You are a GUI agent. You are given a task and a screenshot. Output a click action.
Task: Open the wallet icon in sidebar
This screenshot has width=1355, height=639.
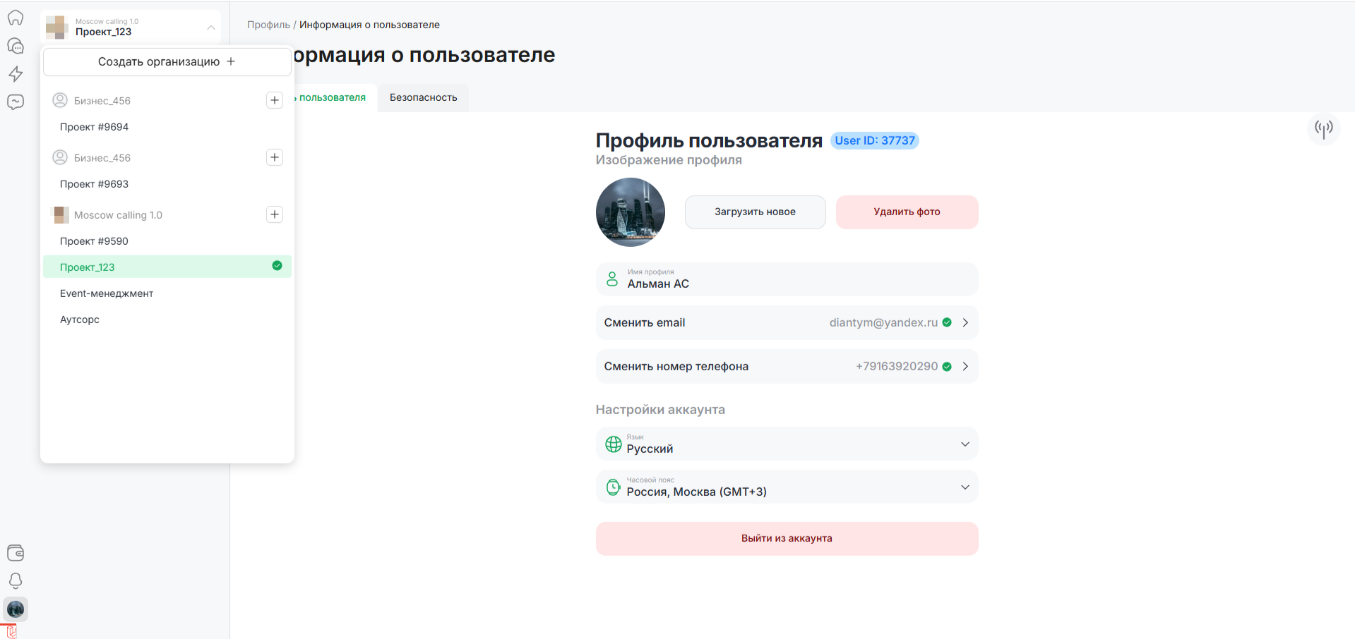click(16, 553)
